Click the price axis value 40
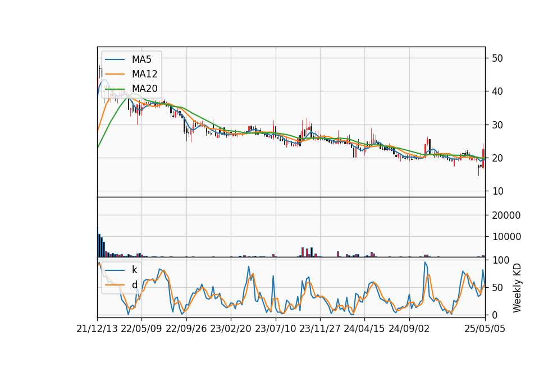 [x=497, y=91]
